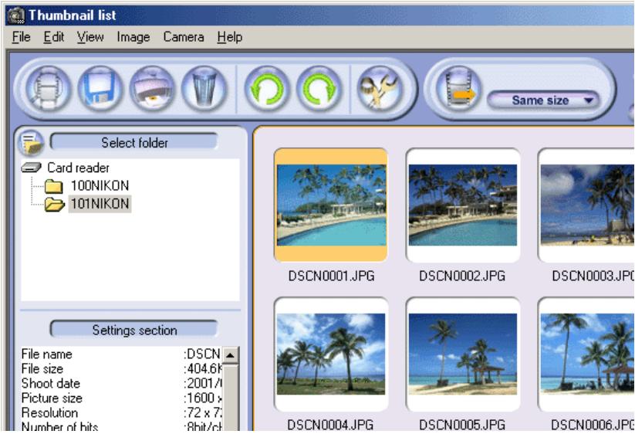Click the File size row in settings
Viewport: 635px width, 434px height.
click(x=120, y=368)
